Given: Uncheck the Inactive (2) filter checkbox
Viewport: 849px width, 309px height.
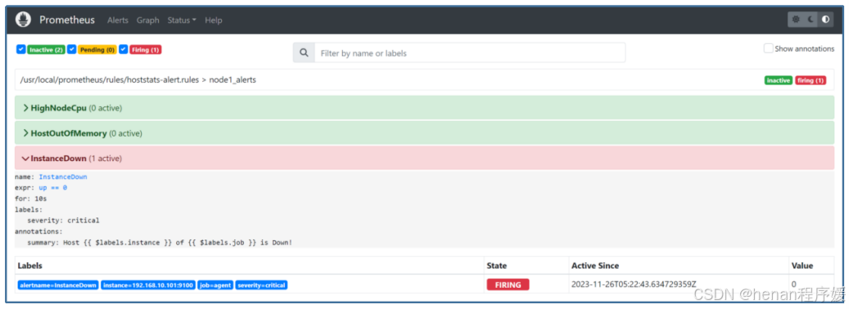Looking at the screenshot, I should tap(20, 49).
